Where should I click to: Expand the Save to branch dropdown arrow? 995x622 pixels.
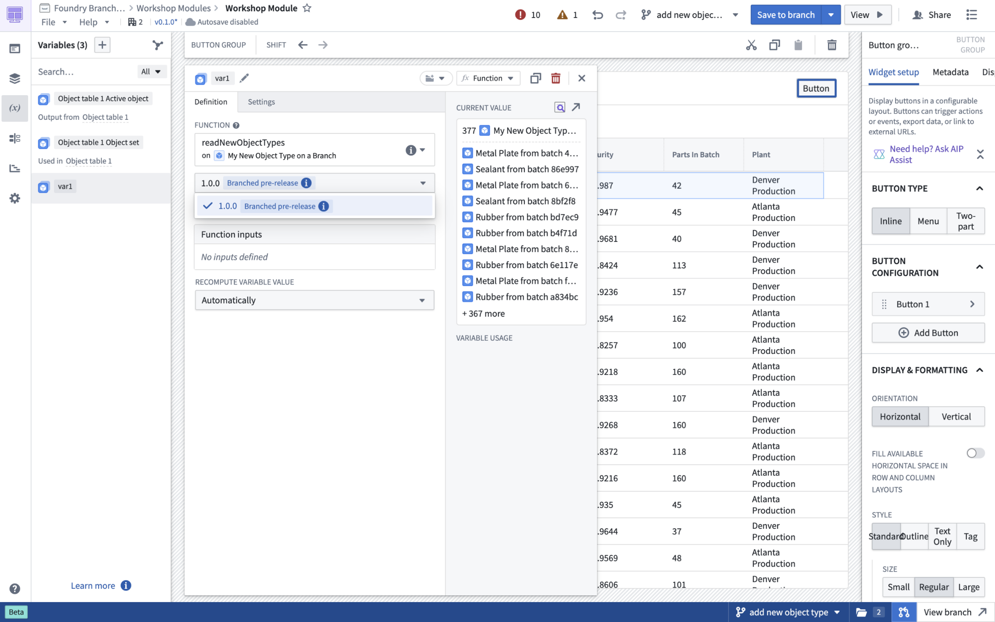click(831, 14)
